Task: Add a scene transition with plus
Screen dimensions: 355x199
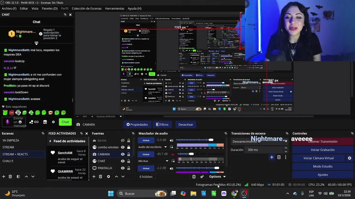Action: pyautogui.click(x=272, y=157)
